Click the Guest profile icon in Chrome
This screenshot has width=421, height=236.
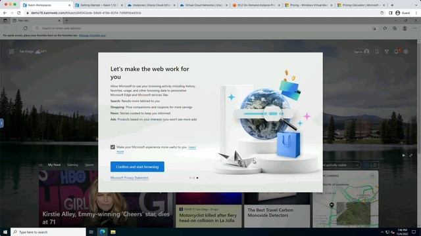tap(397, 13)
